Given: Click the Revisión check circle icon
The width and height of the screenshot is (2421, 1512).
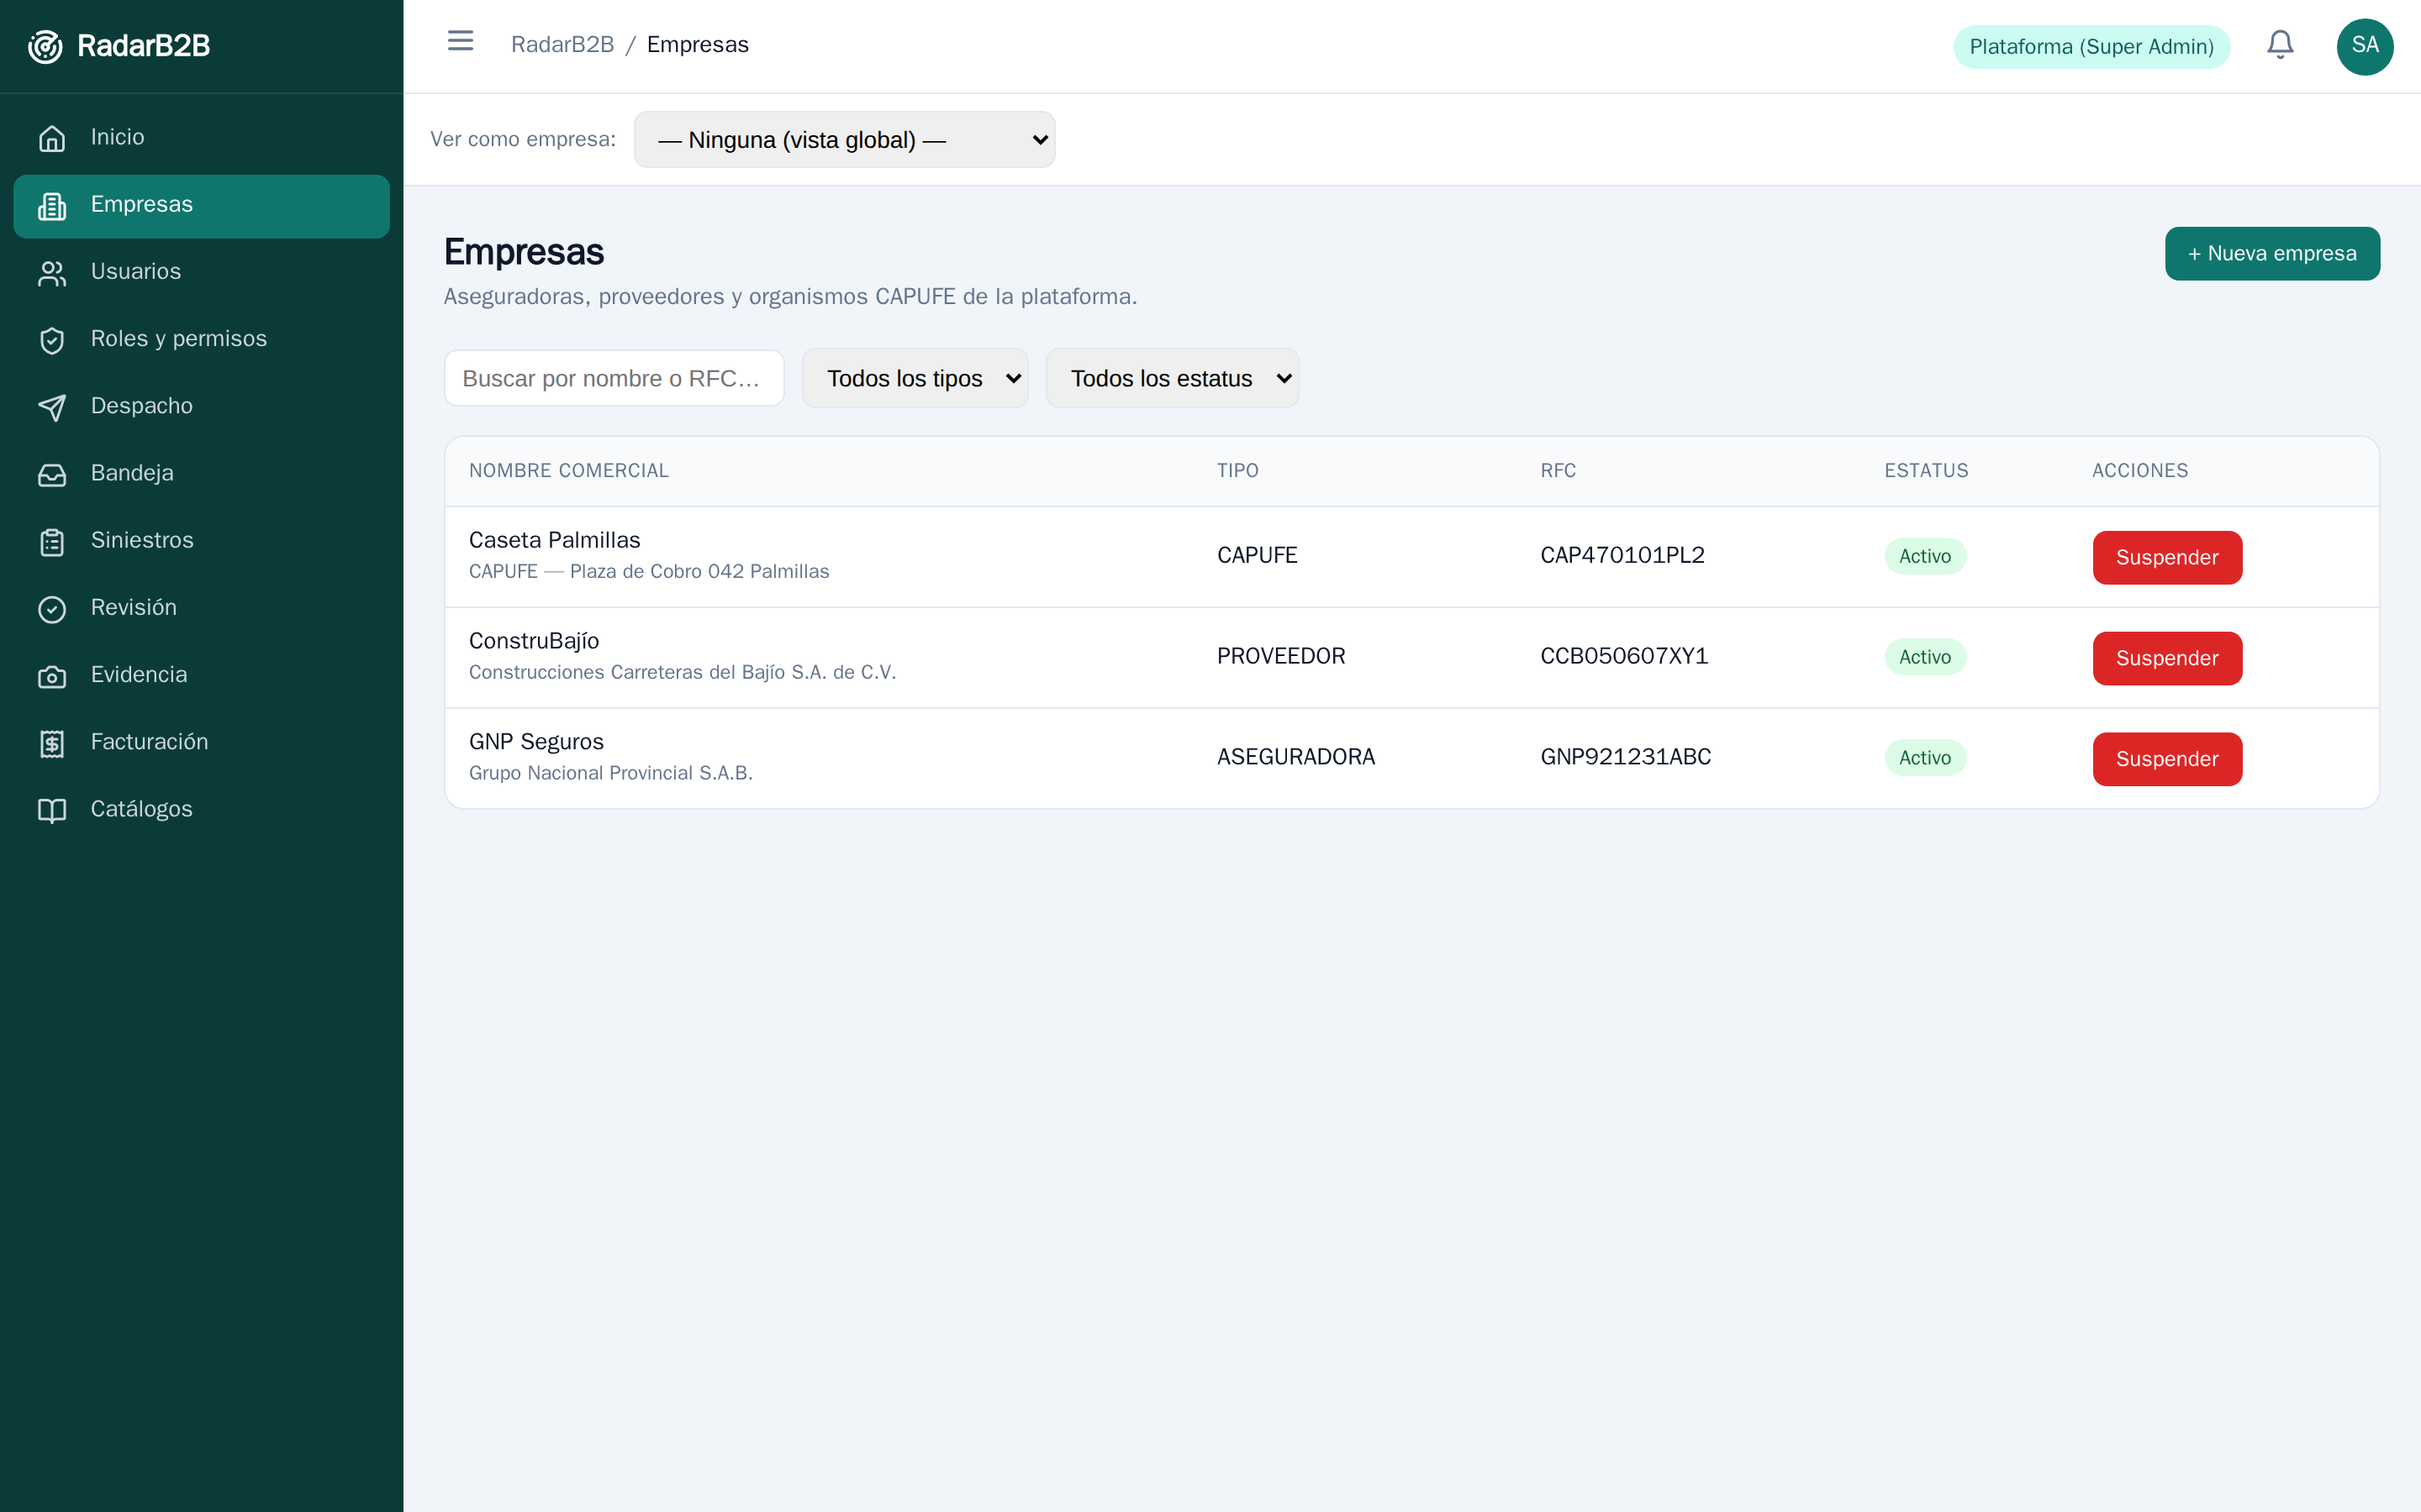Looking at the screenshot, I should (x=52, y=608).
